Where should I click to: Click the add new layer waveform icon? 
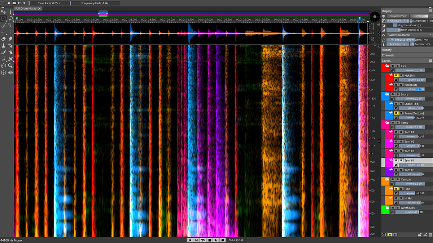pos(424,234)
